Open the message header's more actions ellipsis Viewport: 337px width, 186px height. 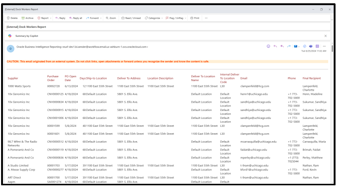pyautogui.click(x=324, y=46)
